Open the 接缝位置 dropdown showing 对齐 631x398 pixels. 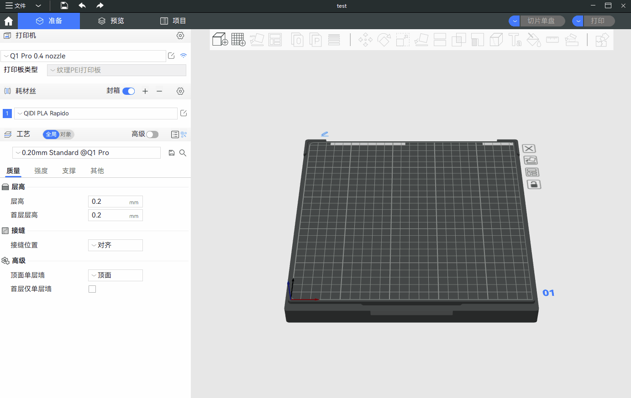pos(115,245)
